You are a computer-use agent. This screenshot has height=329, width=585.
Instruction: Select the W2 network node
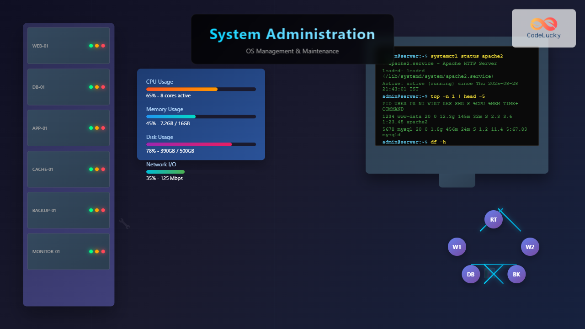click(530, 247)
